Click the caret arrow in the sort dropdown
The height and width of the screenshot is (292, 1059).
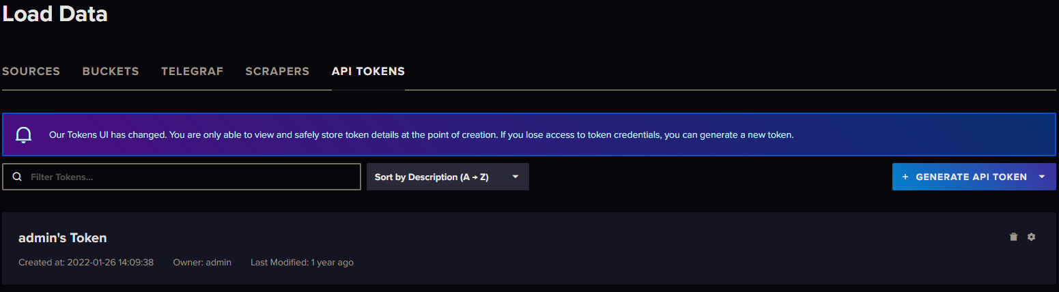pyautogui.click(x=516, y=177)
